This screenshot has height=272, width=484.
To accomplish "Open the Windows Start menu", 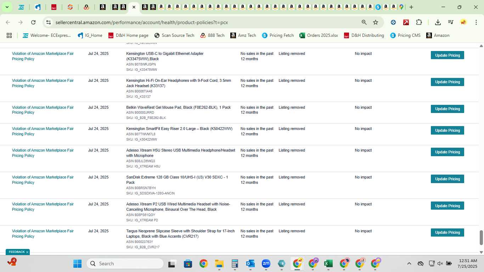I will [77, 263].
